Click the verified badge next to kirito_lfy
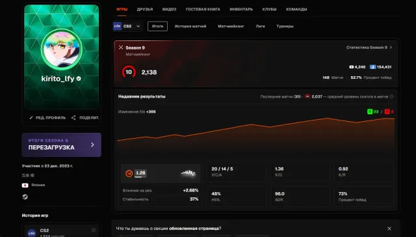 click(79, 79)
